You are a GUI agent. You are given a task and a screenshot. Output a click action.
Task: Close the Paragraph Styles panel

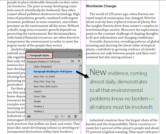(x=80, y=51)
